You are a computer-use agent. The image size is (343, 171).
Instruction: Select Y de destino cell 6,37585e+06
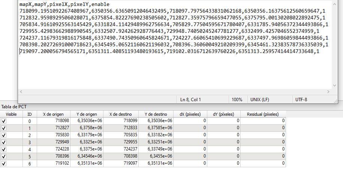[x=156, y=128]
